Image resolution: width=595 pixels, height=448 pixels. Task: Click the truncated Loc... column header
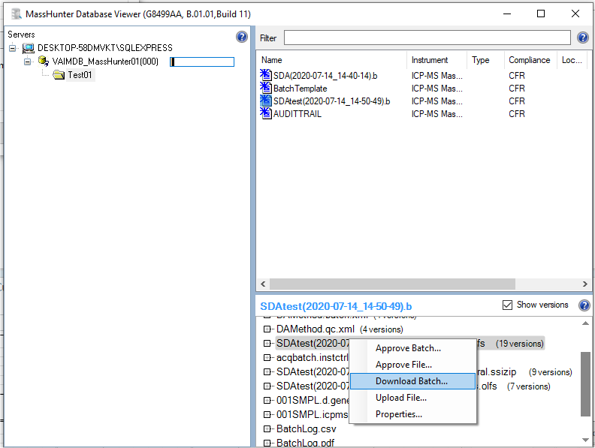[x=572, y=60]
